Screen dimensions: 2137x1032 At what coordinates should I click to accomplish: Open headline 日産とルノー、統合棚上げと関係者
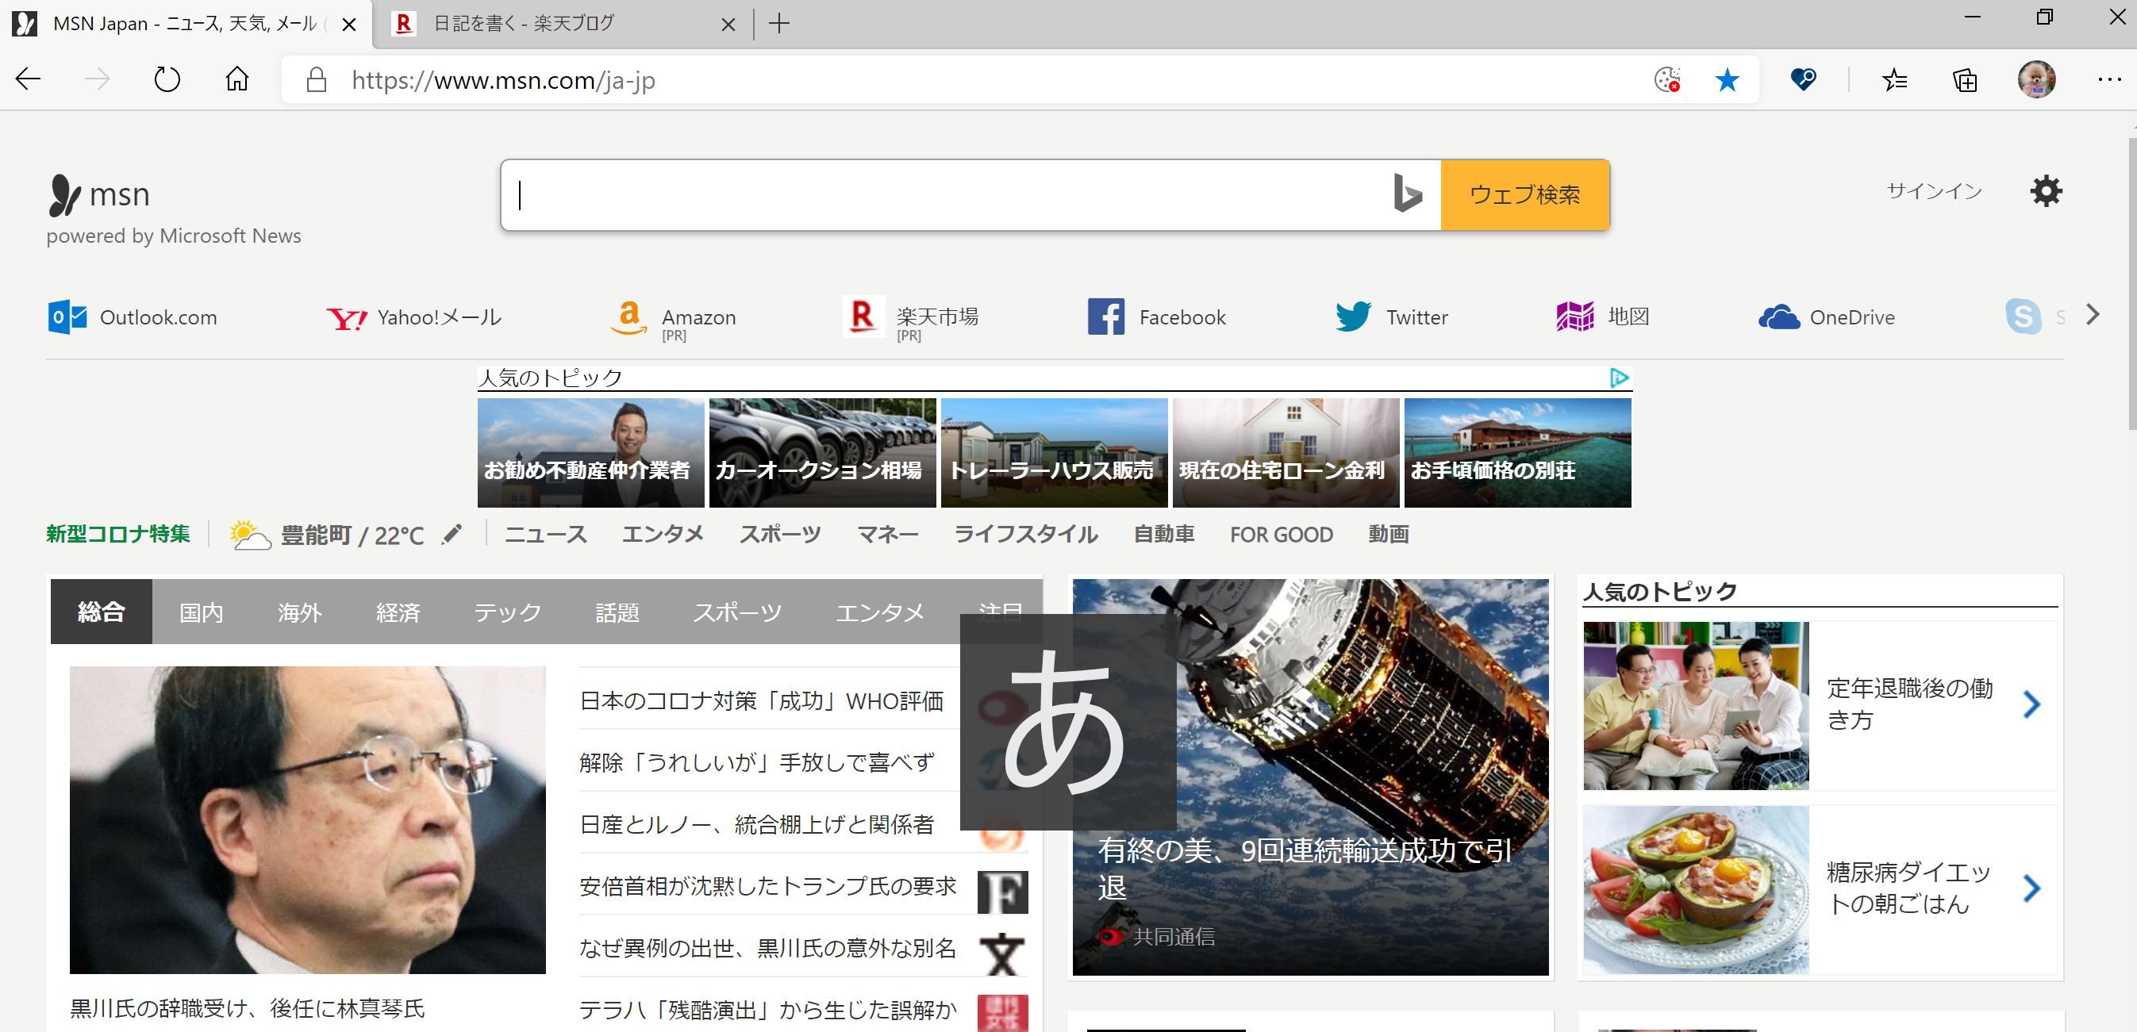click(x=756, y=823)
